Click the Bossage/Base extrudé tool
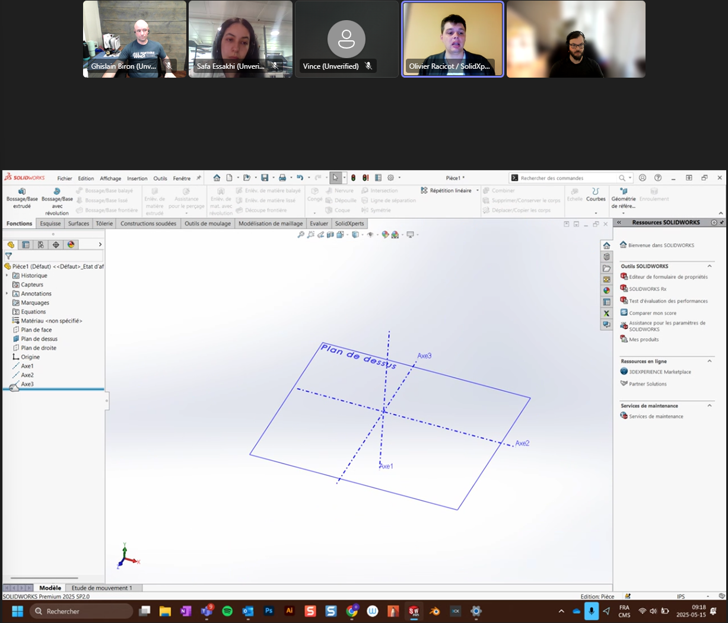Image resolution: width=728 pixels, height=623 pixels. (22, 198)
